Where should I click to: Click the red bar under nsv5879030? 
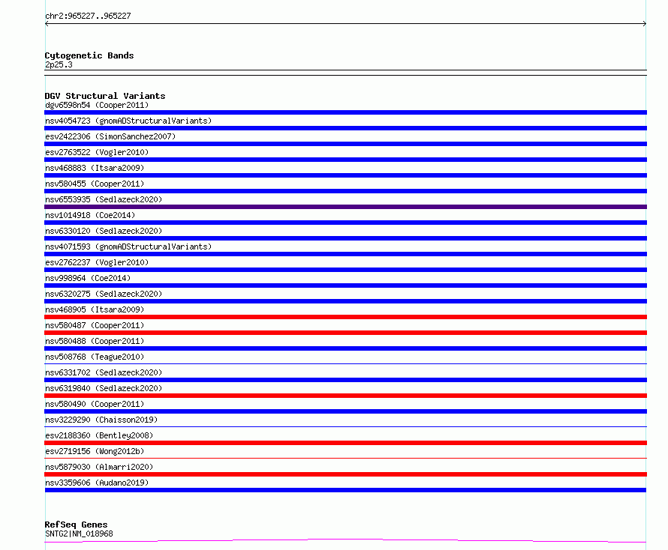345,474
